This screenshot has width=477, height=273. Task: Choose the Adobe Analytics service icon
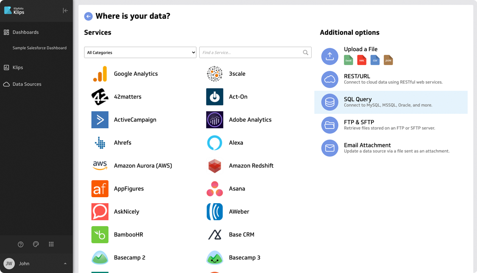click(x=215, y=120)
